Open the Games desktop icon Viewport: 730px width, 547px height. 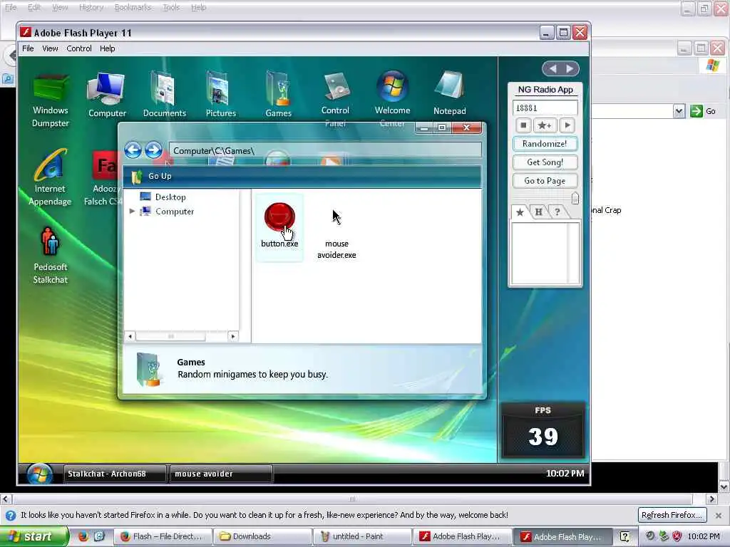[x=279, y=95]
